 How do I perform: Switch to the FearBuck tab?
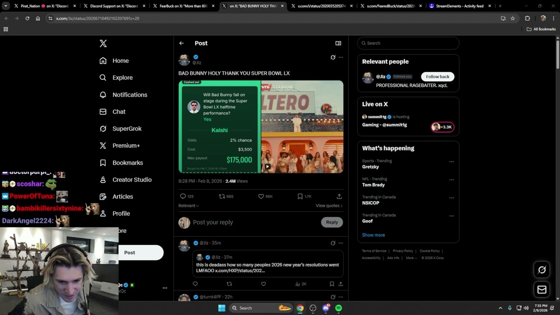pos(184,6)
